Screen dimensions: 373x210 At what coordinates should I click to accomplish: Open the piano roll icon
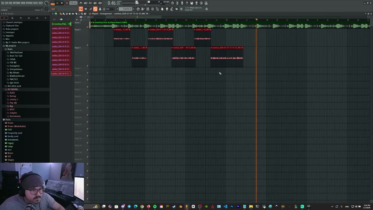pos(143,9)
